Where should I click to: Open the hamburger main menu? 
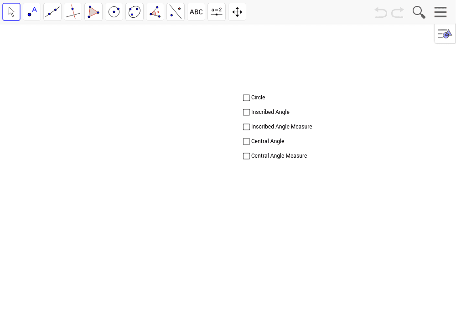[x=440, y=12]
